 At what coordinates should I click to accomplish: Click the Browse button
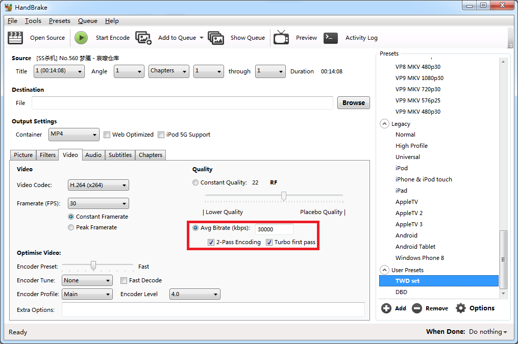click(x=354, y=102)
